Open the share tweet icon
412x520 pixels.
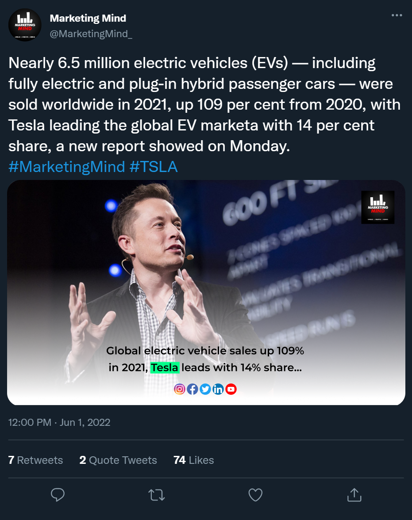pos(354,495)
